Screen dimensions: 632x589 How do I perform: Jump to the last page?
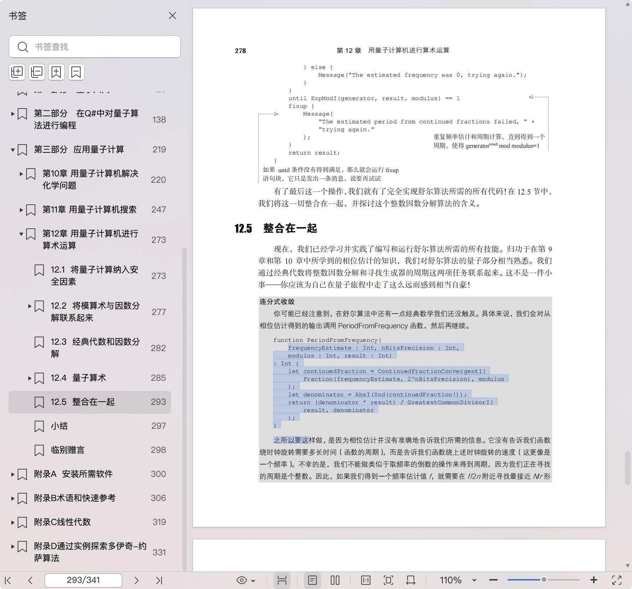coord(159,580)
